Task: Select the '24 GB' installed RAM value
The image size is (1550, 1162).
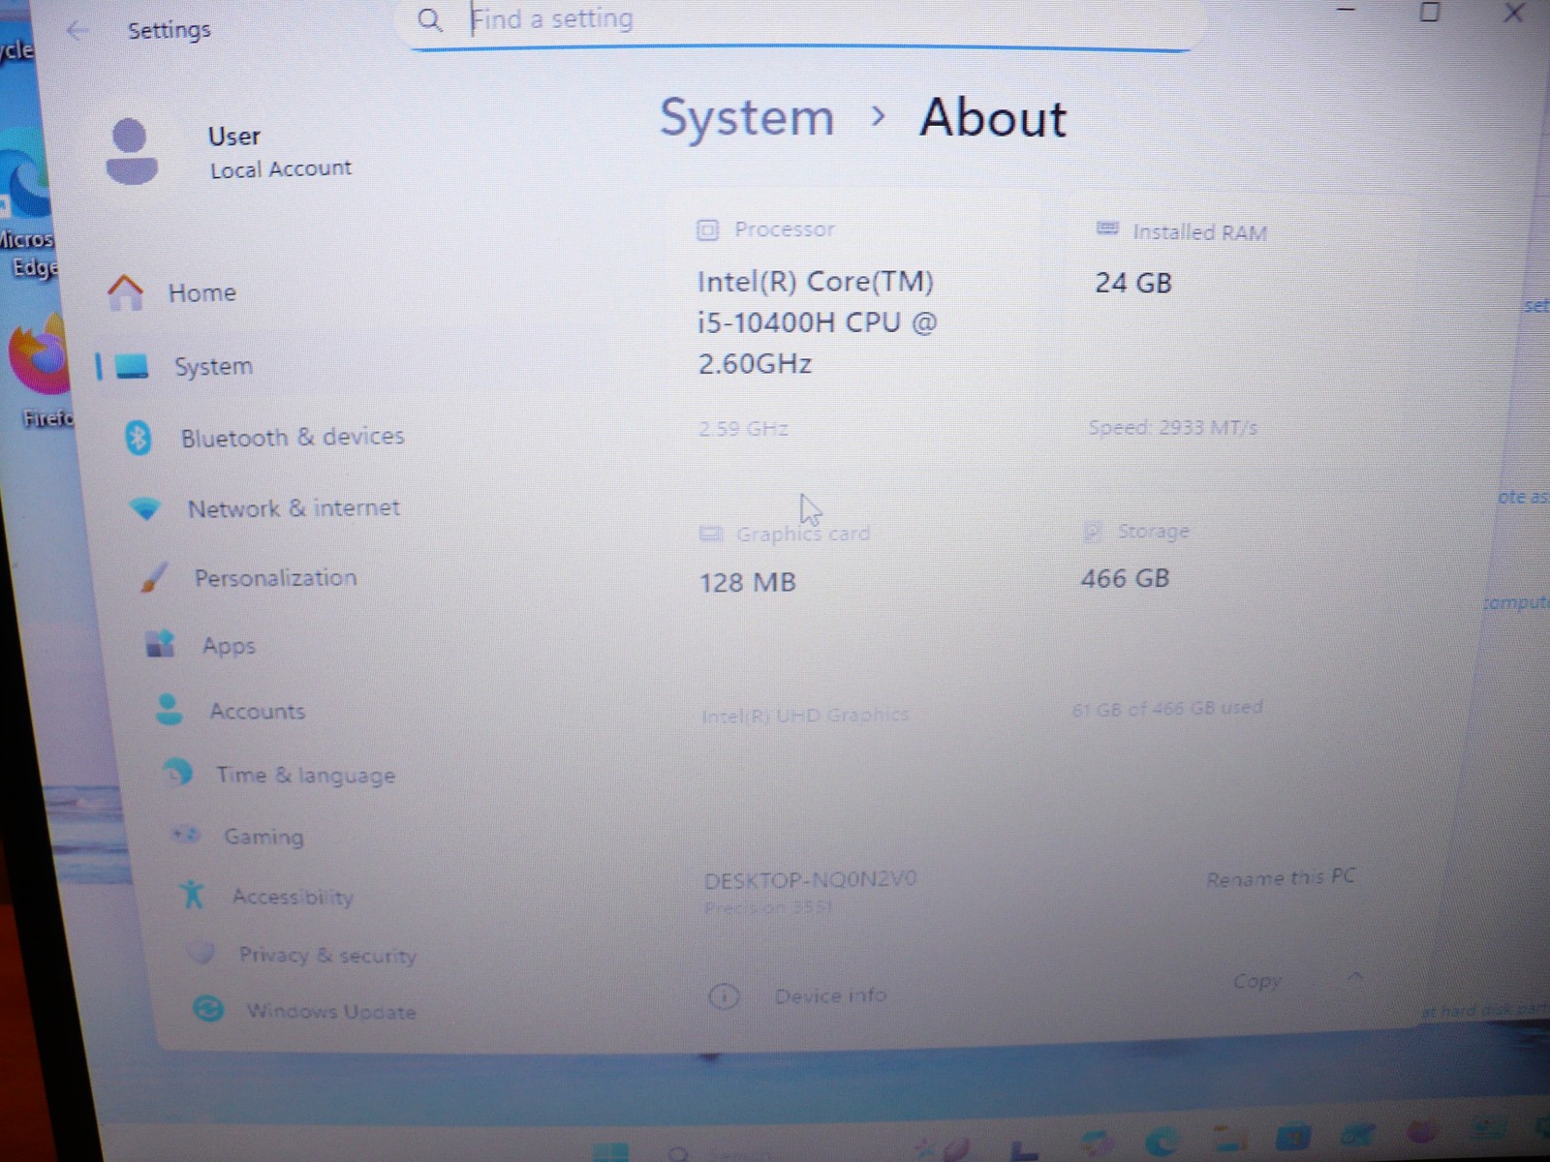Action: (1133, 283)
